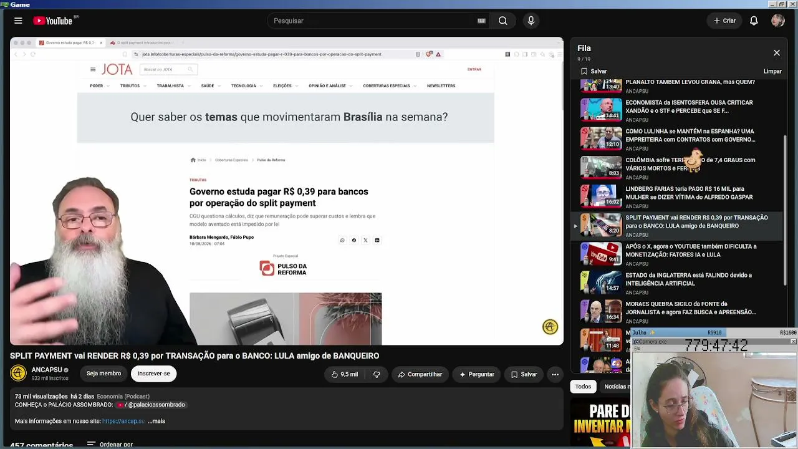Click the video player area
Screen dimensions: 798x449
(x=287, y=191)
